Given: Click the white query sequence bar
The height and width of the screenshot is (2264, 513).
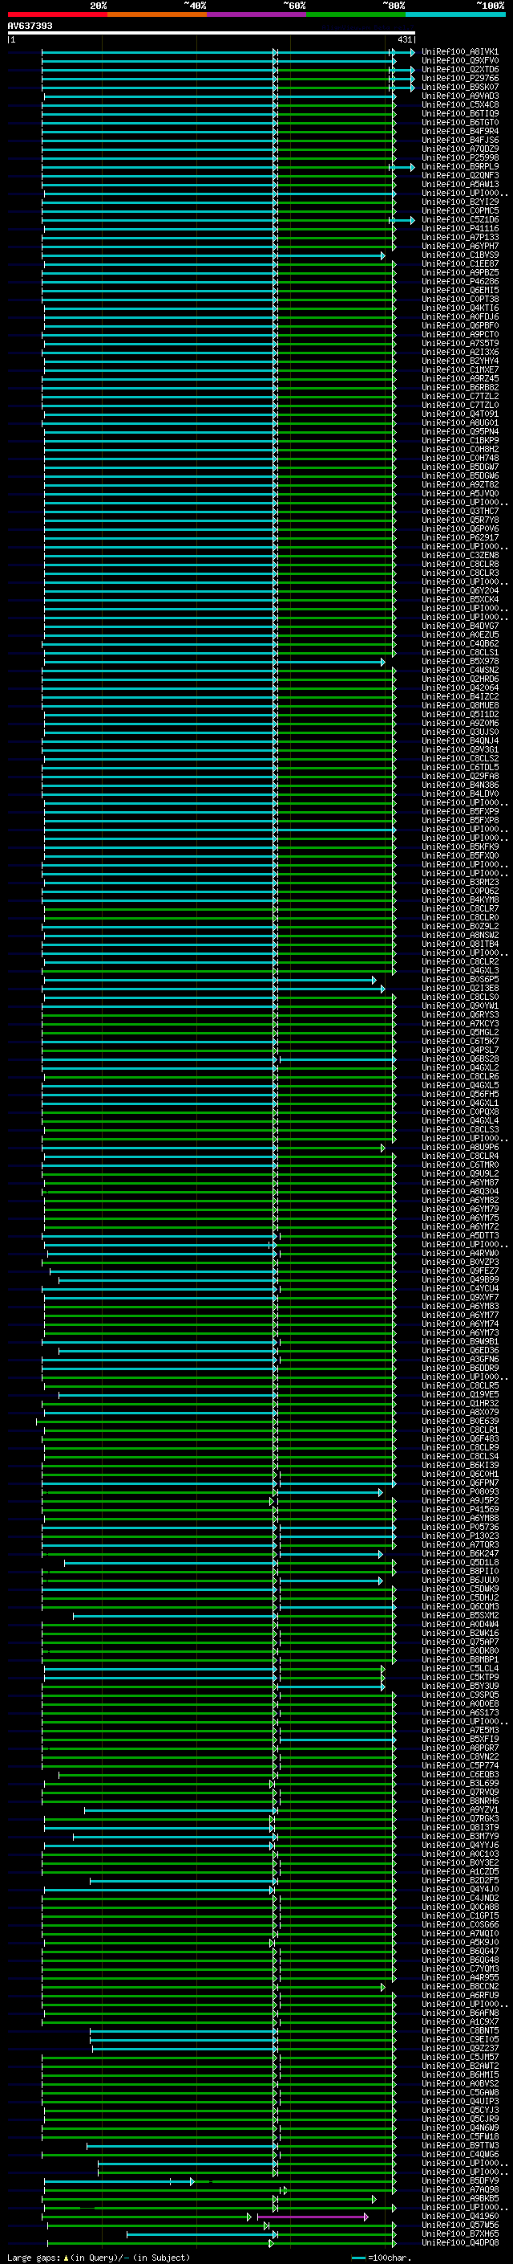Looking at the screenshot, I should 212,32.
